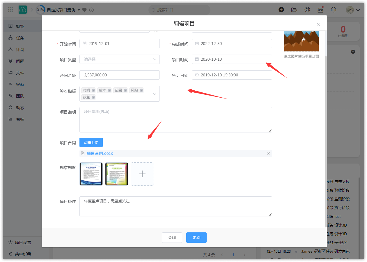
Task: Click the 31% progress circle
Action: point(40,10)
